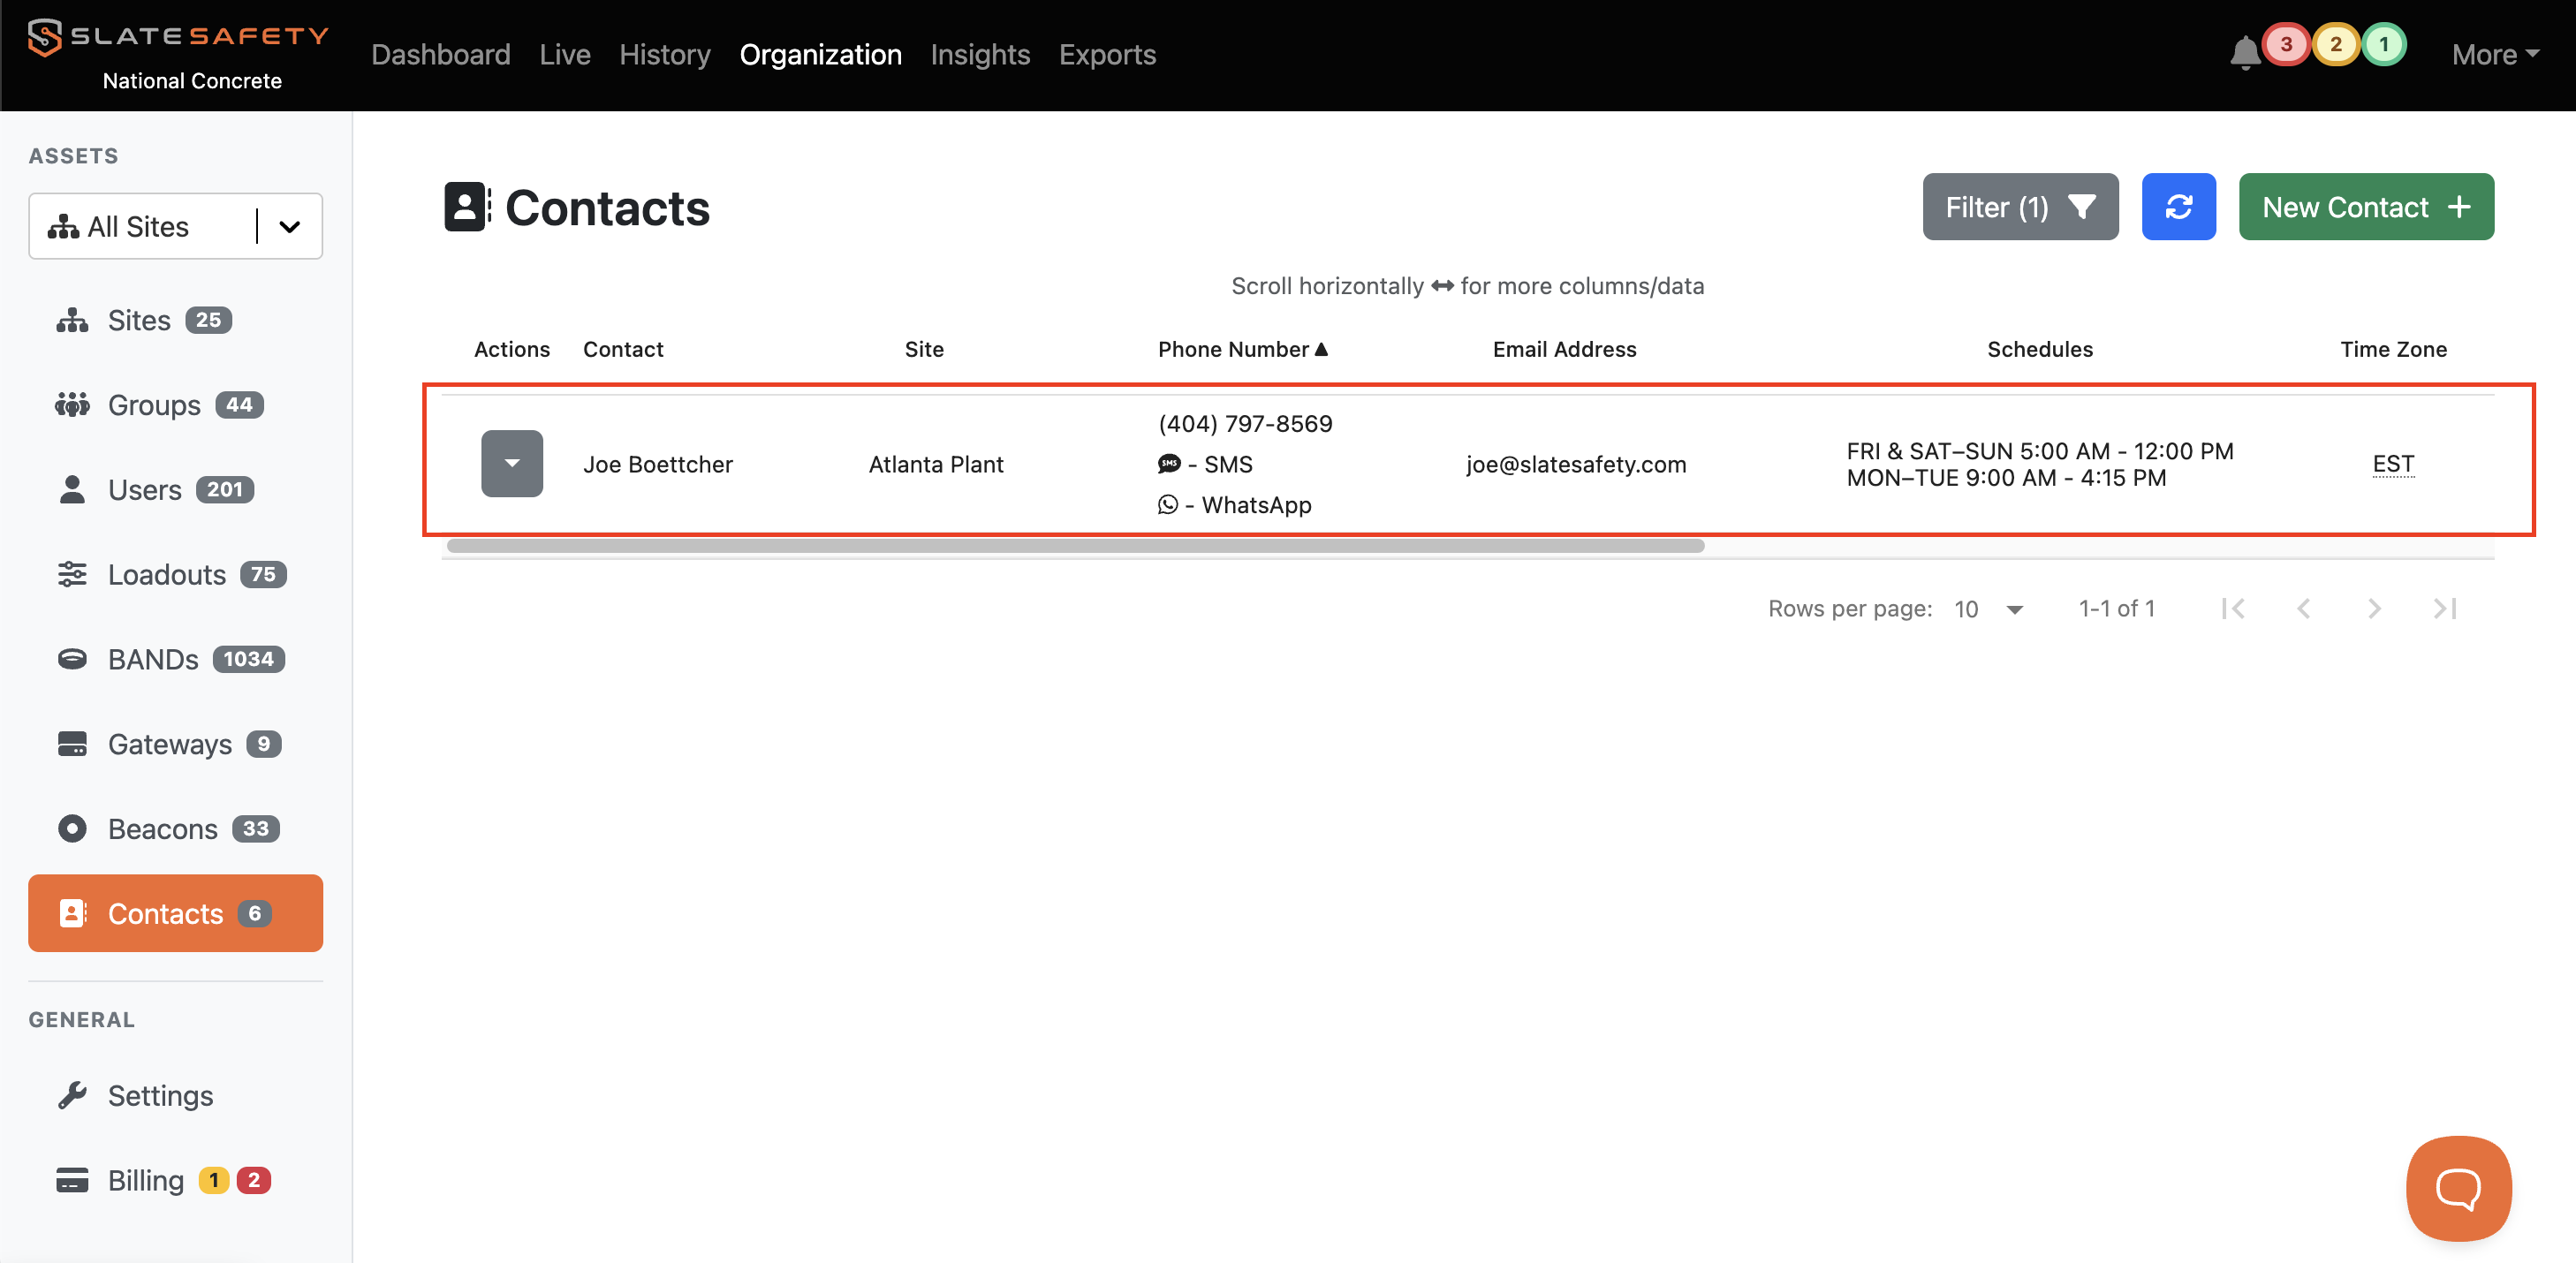2576x1263 pixels.
Task: Switch to the Dashboard tab
Action: click(440, 54)
